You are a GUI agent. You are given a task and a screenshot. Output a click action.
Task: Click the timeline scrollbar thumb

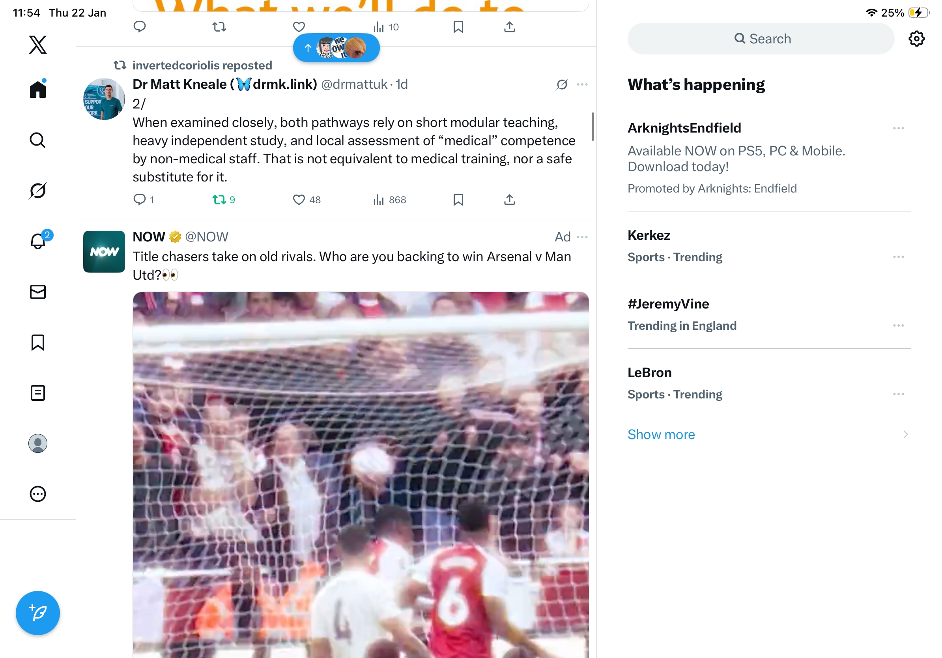pyautogui.click(x=592, y=126)
